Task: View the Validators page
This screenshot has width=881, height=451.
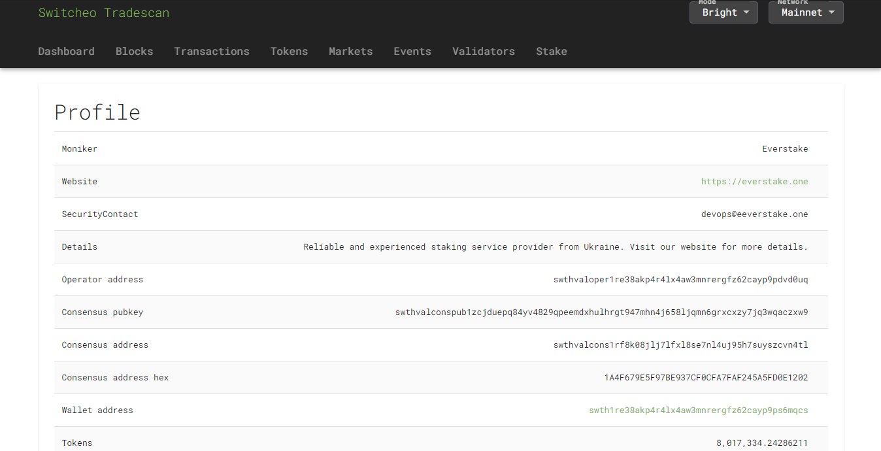Action: click(x=484, y=51)
